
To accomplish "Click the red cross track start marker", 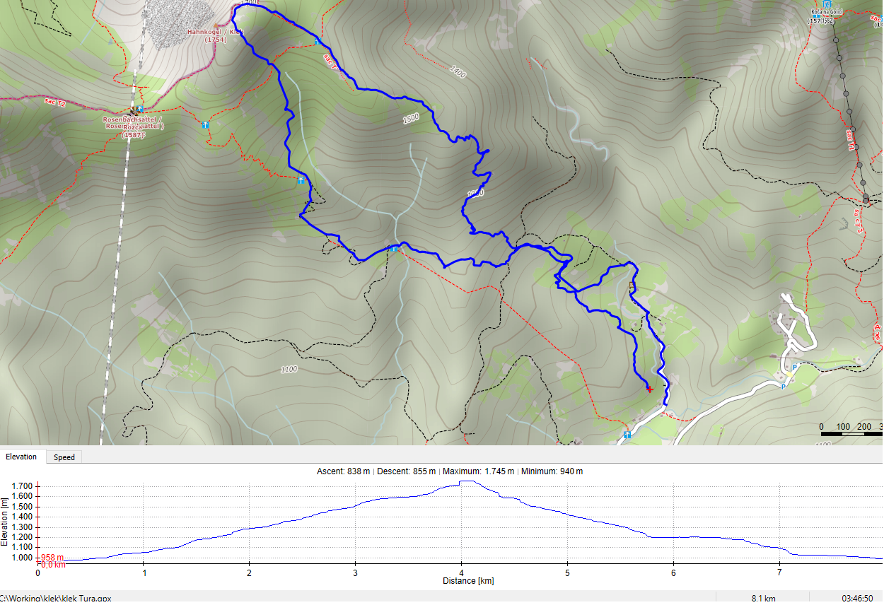I will (x=649, y=389).
